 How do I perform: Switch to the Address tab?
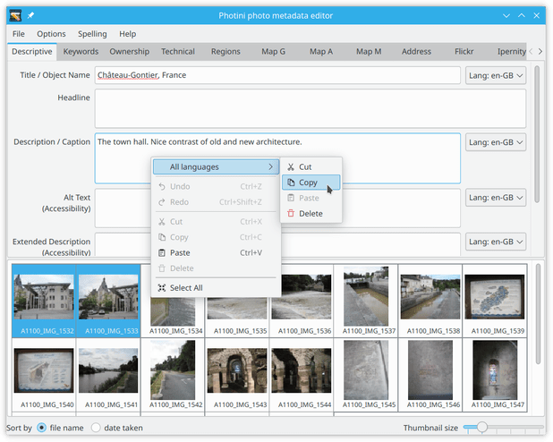416,52
